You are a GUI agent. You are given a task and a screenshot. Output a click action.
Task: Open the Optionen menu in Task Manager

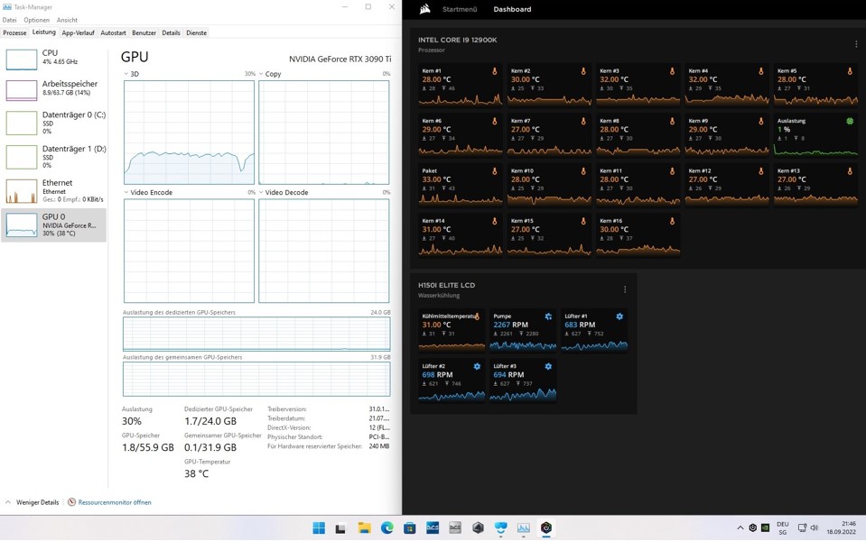[x=36, y=20]
